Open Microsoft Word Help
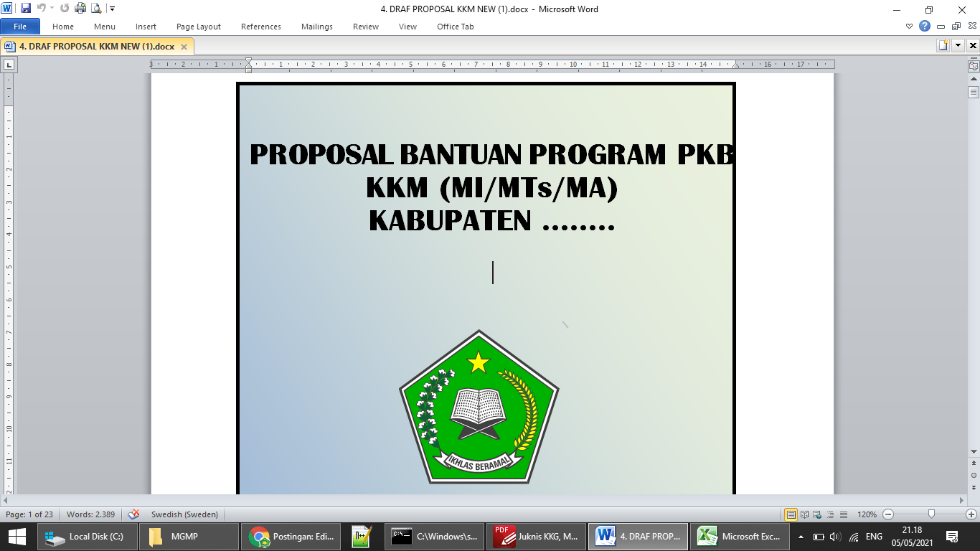The height and width of the screenshot is (551, 980). (x=925, y=26)
